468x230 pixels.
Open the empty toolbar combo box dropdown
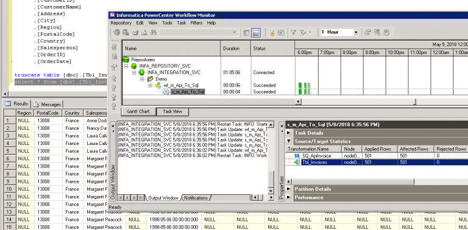tap(235, 32)
